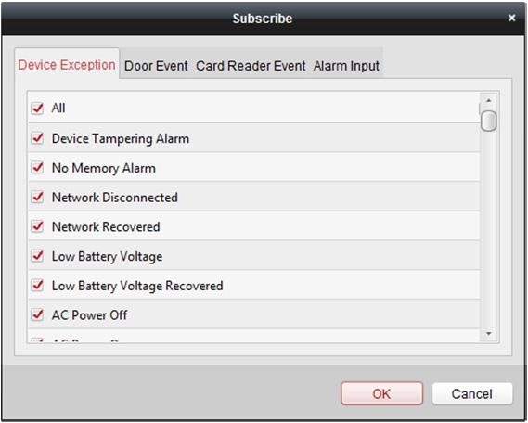528x423 pixels.
Task: Click the Cancel button
Action: coord(472,393)
